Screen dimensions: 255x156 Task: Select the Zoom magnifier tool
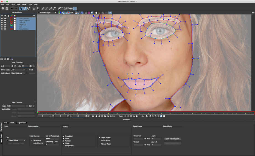[x=38, y=9]
